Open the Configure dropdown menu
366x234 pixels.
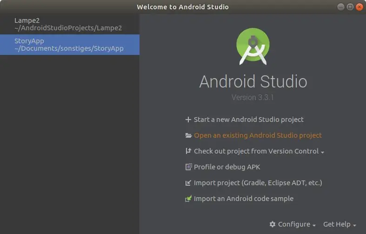293,224
